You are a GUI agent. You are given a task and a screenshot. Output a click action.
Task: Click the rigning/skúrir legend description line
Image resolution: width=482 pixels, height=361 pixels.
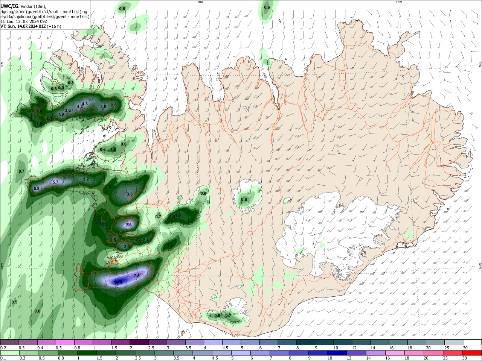(43, 11)
